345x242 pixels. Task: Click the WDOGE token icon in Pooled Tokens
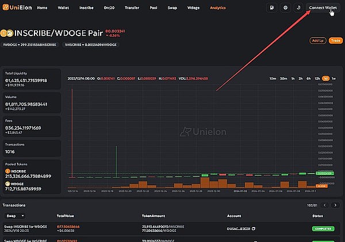click(7, 184)
